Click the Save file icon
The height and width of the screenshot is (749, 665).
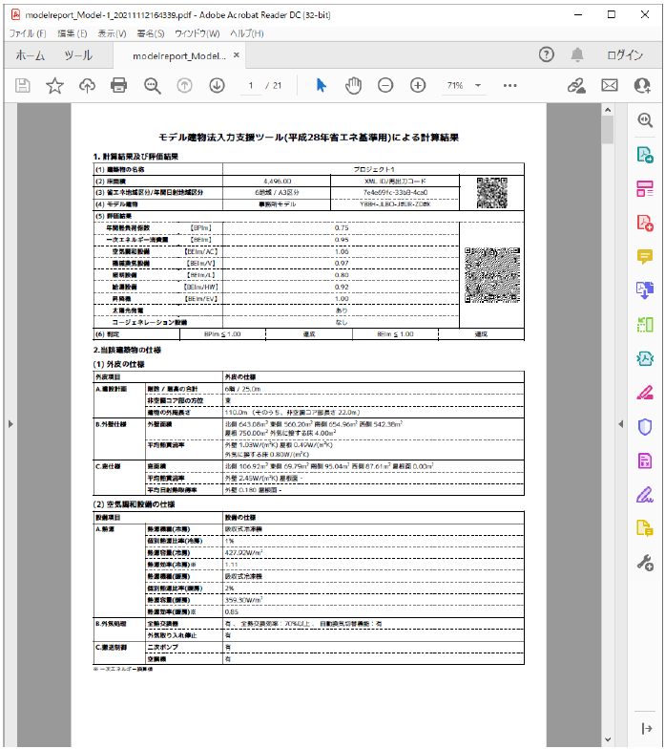(x=23, y=86)
